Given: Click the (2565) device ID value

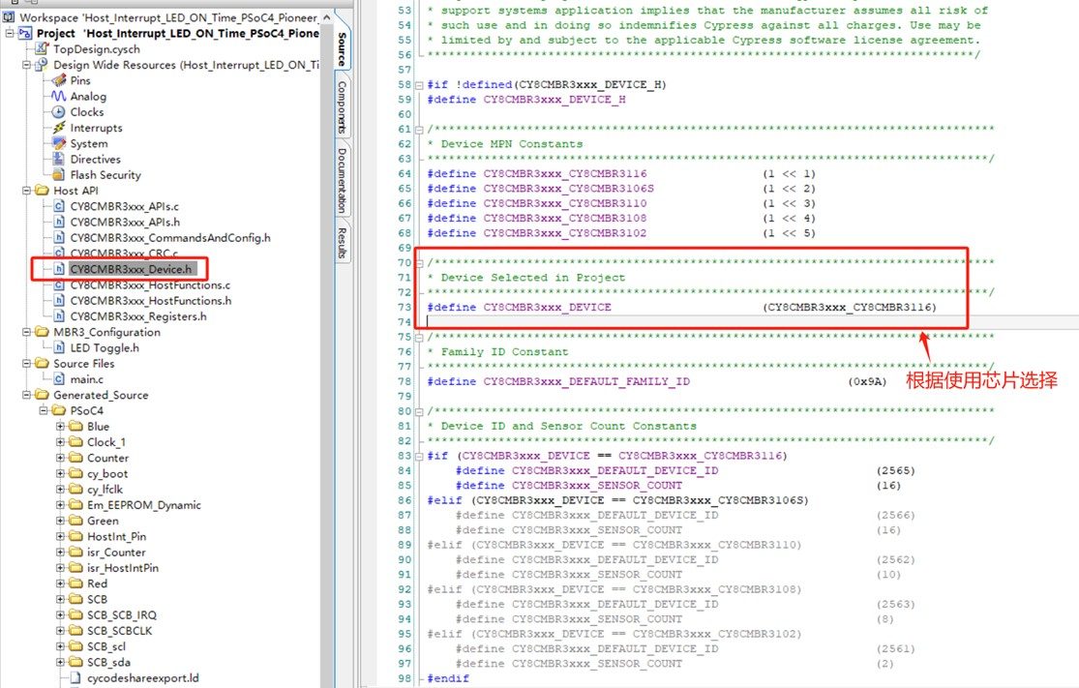Looking at the screenshot, I should coord(895,471).
